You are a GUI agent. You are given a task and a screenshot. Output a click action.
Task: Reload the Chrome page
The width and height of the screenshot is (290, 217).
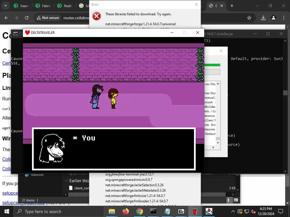[x=27, y=18]
